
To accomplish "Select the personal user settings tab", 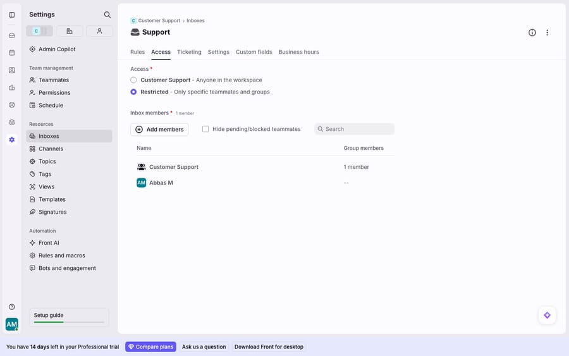I will 99,31.
